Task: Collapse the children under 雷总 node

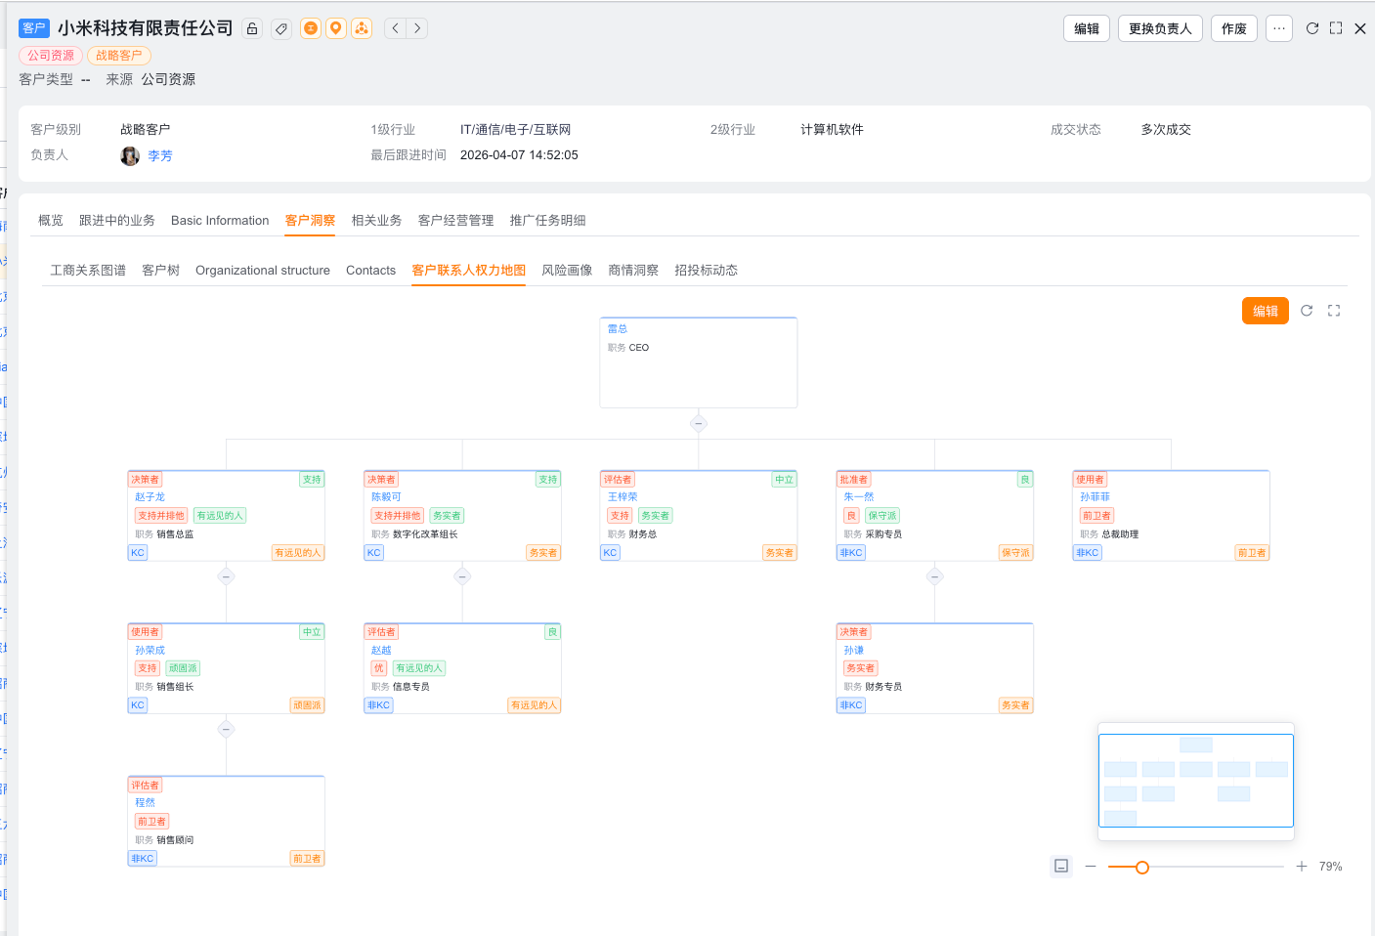Action: 699,424
